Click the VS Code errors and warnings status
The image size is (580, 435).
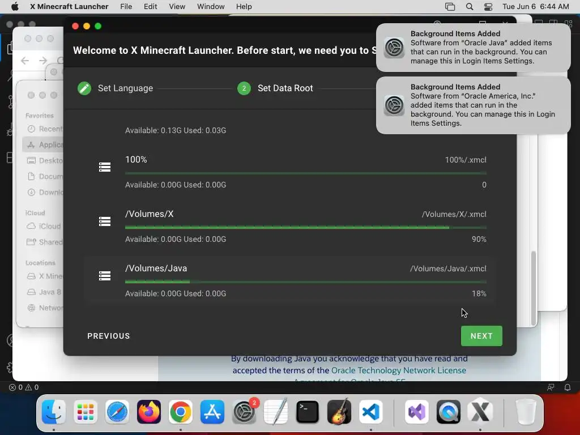(x=24, y=387)
